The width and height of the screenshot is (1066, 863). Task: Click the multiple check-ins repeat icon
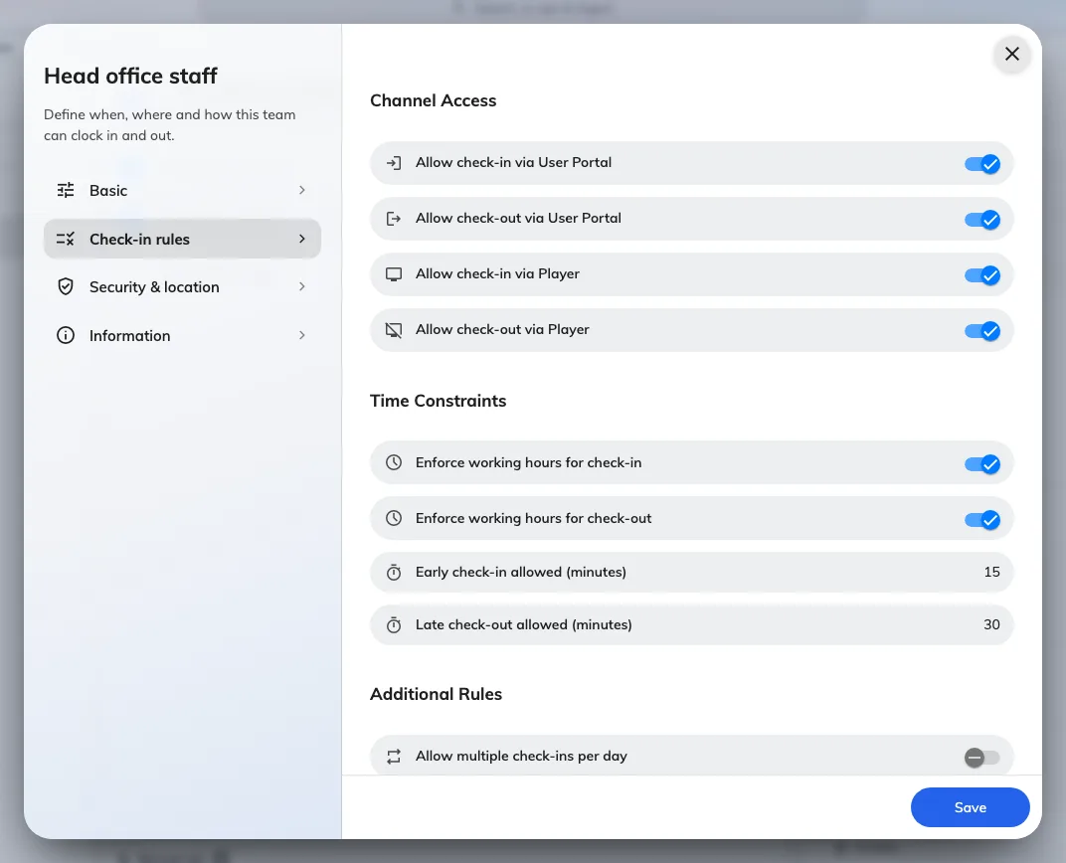(394, 757)
